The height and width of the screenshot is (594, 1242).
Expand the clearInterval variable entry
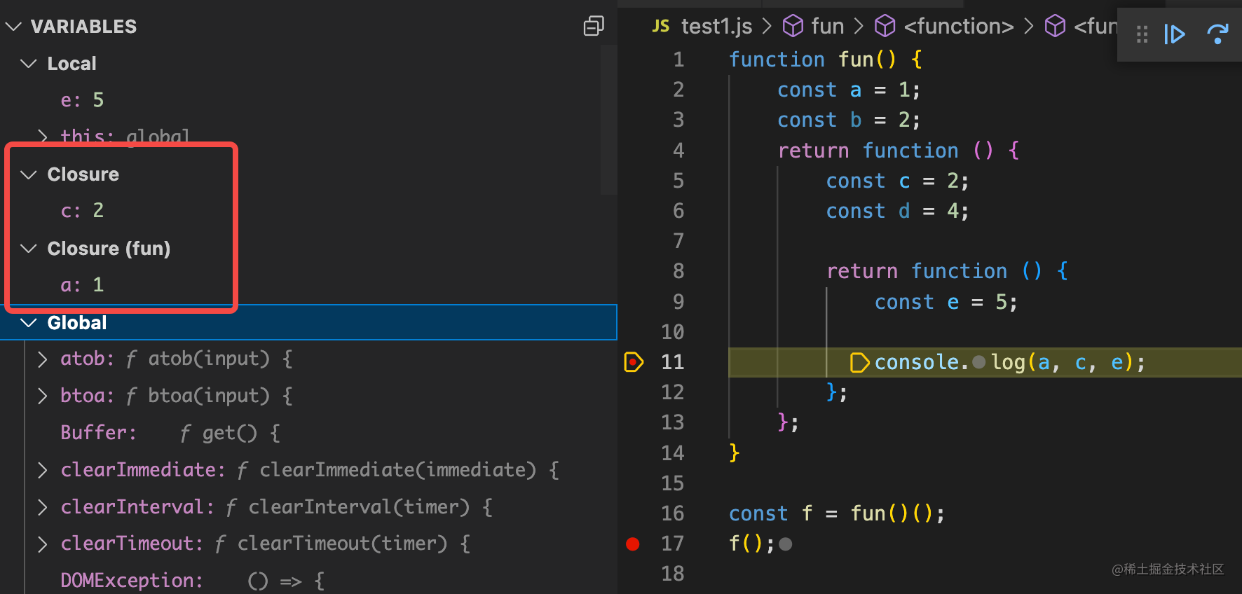click(43, 507)
